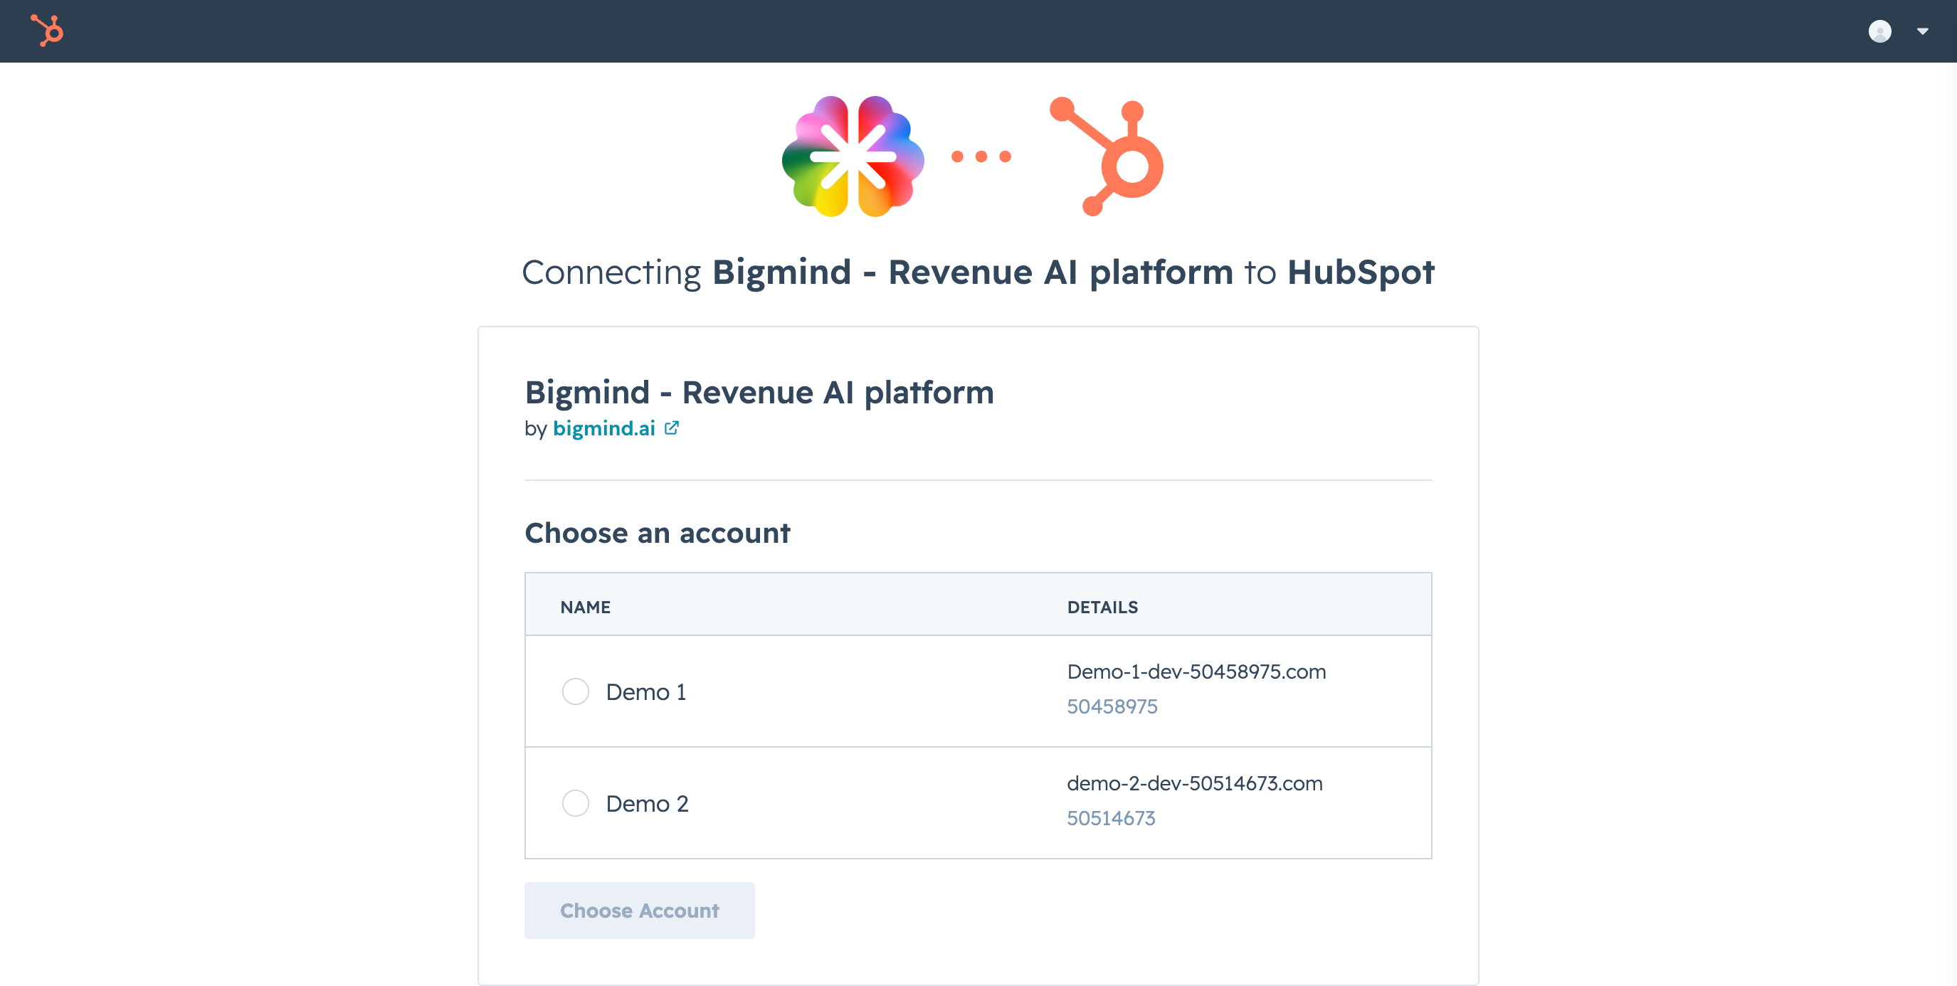Click Demo-1-dev-50458975.com domain text
The image size is (1957, 986).
pos(1196,672)
